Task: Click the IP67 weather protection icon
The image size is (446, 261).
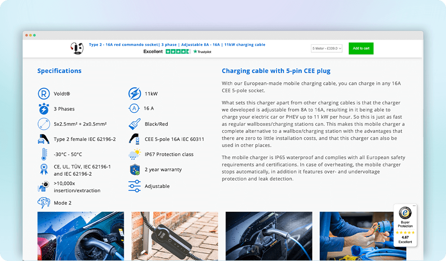Action: tap(134, 154)
